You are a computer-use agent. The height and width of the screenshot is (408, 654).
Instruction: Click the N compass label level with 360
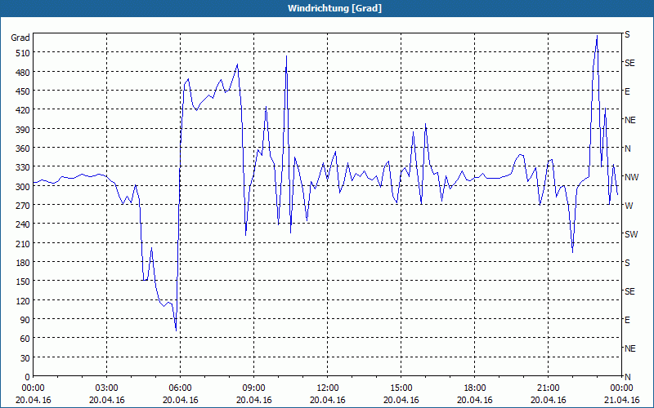pos(627,149)
